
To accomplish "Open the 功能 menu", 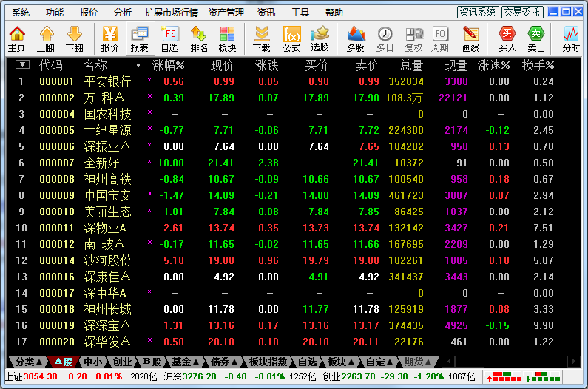I will tap(55, 13).
